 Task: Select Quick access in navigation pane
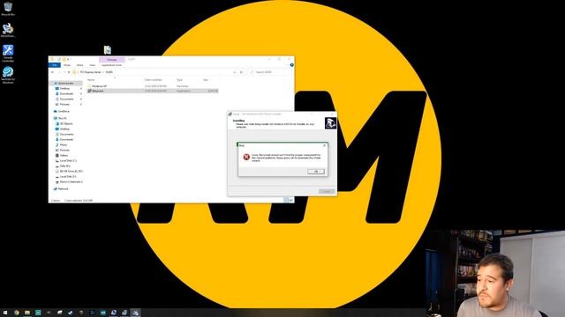point(65,83)
